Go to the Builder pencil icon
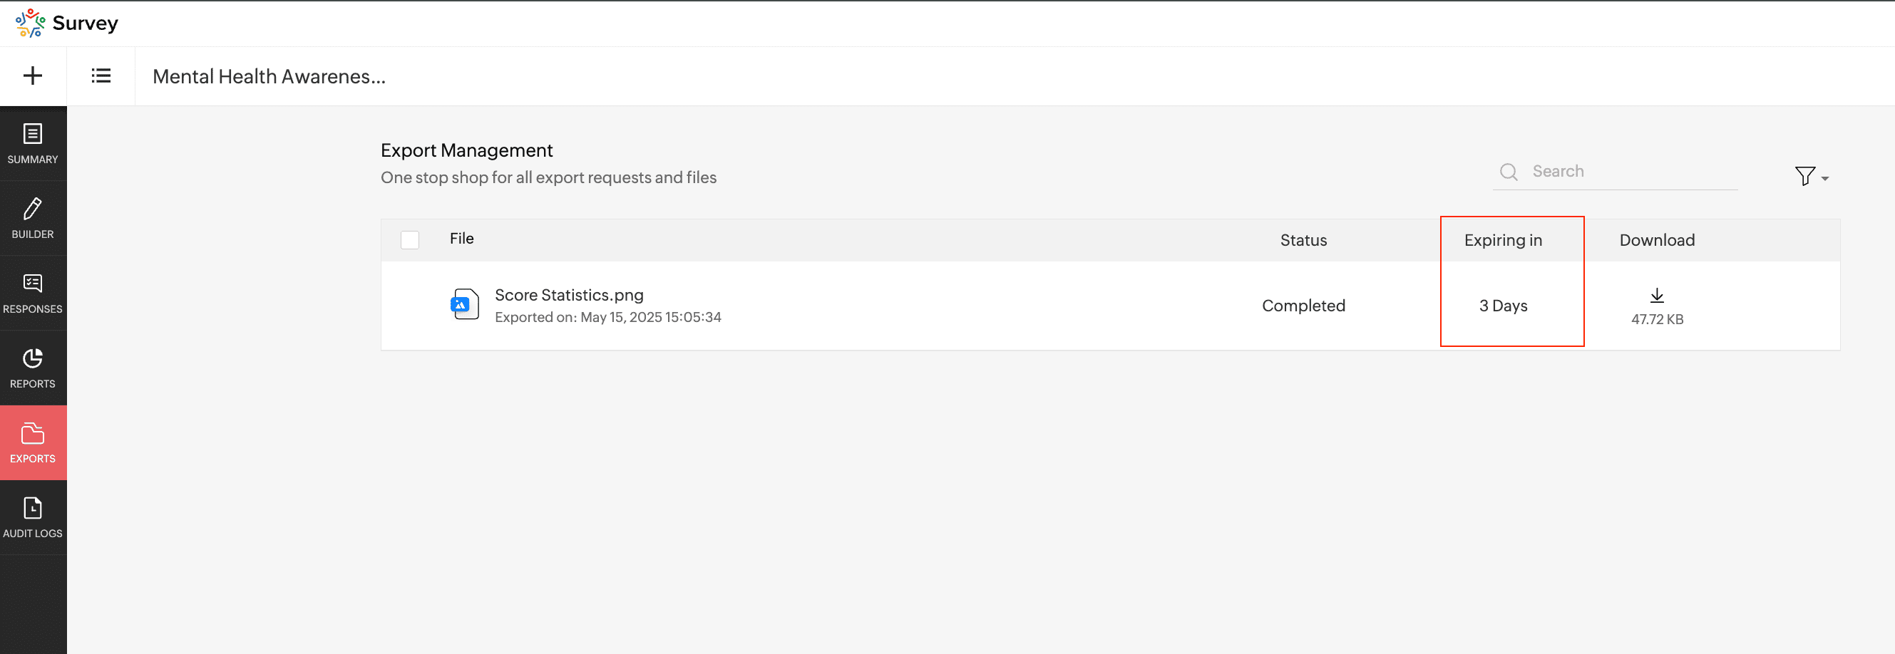This screenshot has height=654, width=1895. [33, 209]
